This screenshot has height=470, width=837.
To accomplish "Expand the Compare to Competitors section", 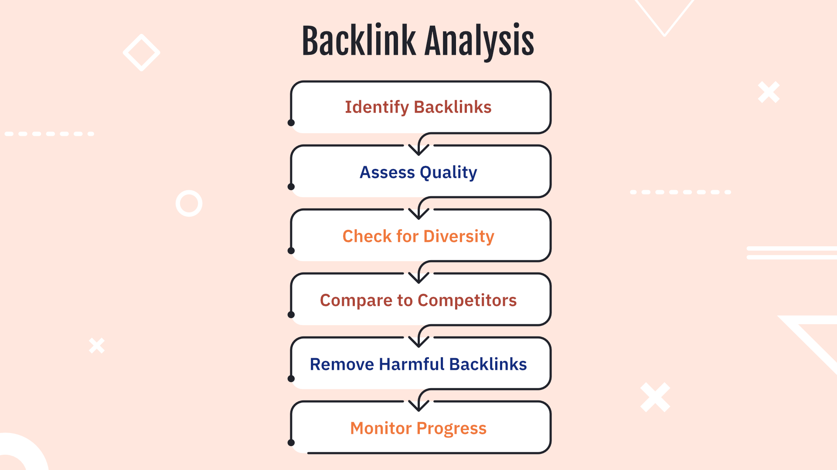I will [418, 299].
